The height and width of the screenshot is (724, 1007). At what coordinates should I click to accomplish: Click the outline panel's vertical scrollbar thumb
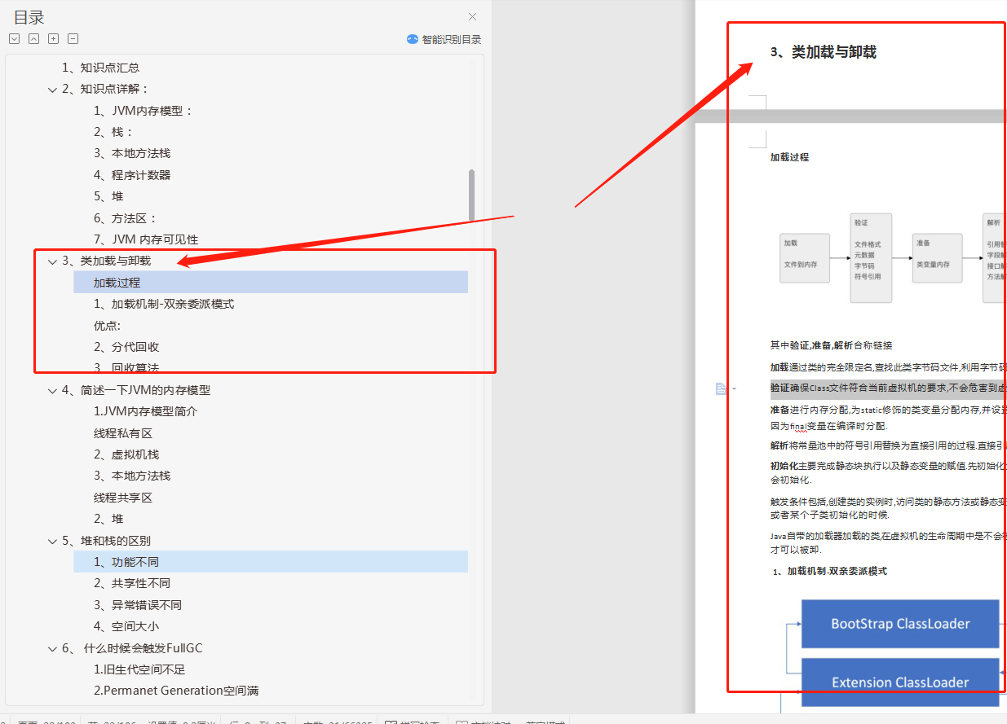click(471, 195)
